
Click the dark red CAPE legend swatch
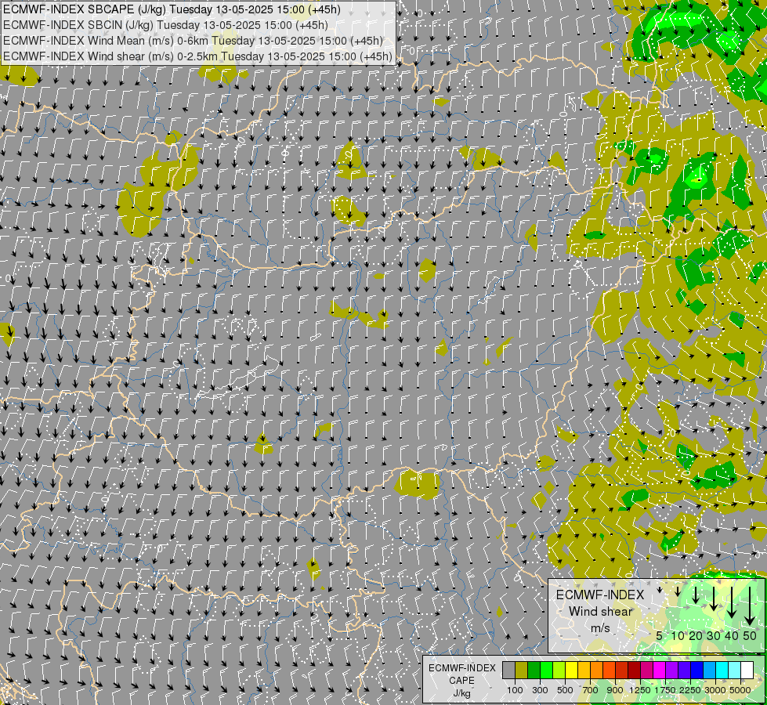[635, 671]
